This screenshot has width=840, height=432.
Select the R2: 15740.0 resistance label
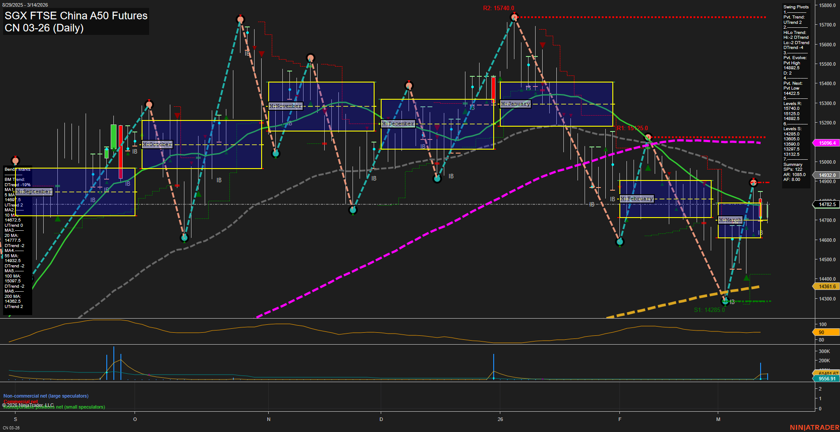499,8
